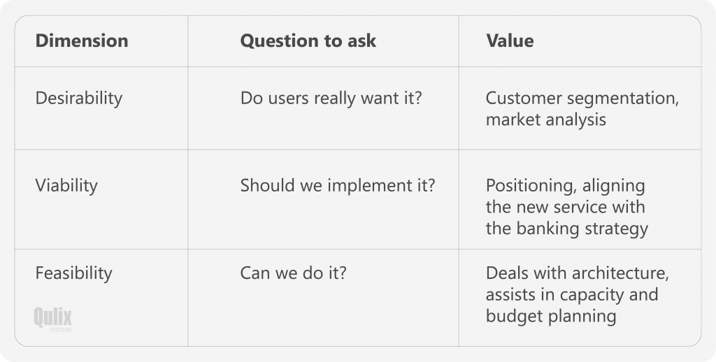The image size is (716, 362).
Task: Click the "assists in capacity and" line
Action: tap(571, 294)
